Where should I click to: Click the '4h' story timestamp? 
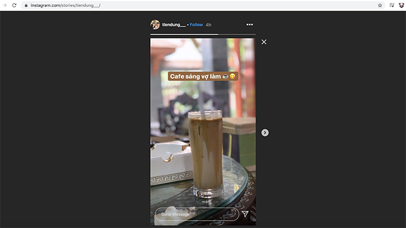click(x=209, y=25)
